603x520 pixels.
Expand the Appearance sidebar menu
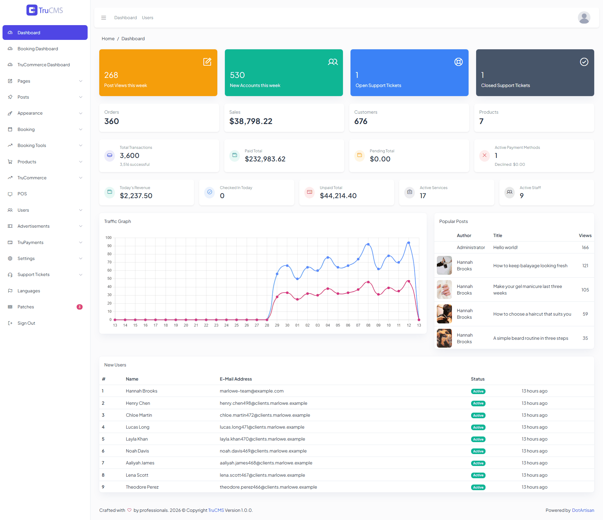(x=45, y=113)
